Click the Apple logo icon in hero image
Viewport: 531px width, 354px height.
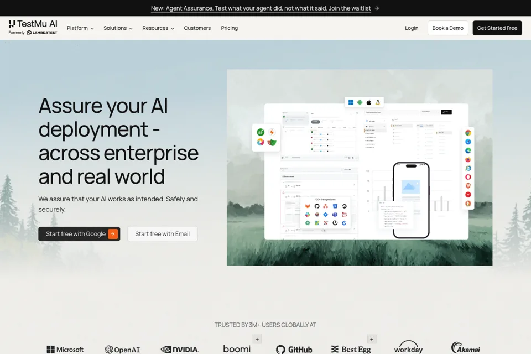[369, 102]
